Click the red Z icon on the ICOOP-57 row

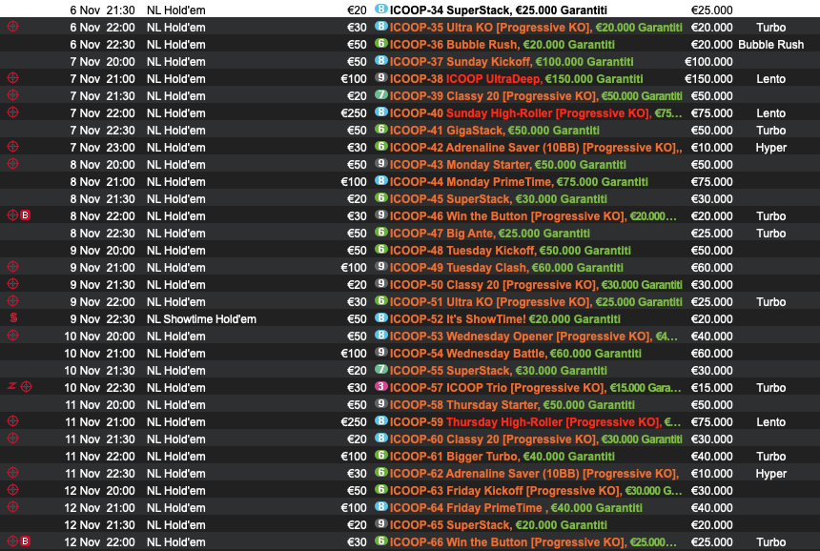(x=11, y=386)
